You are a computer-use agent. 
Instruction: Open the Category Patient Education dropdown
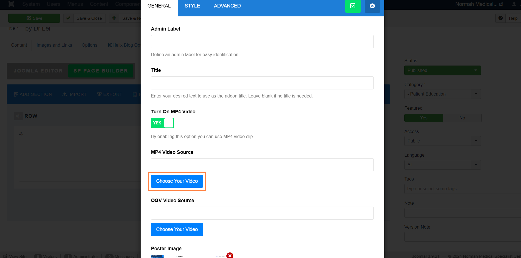click(x=442, y=94)
